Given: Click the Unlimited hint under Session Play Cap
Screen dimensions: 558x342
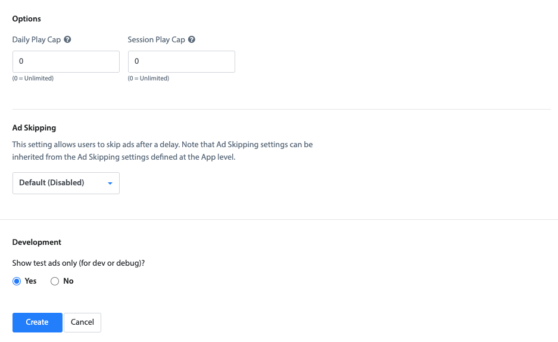Looking at the screenshot, I should 148,78.
